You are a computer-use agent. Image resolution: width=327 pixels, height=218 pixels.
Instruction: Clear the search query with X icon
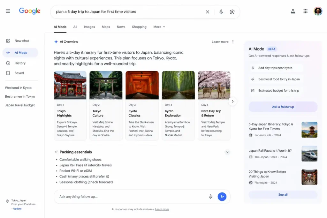point(207,12)
